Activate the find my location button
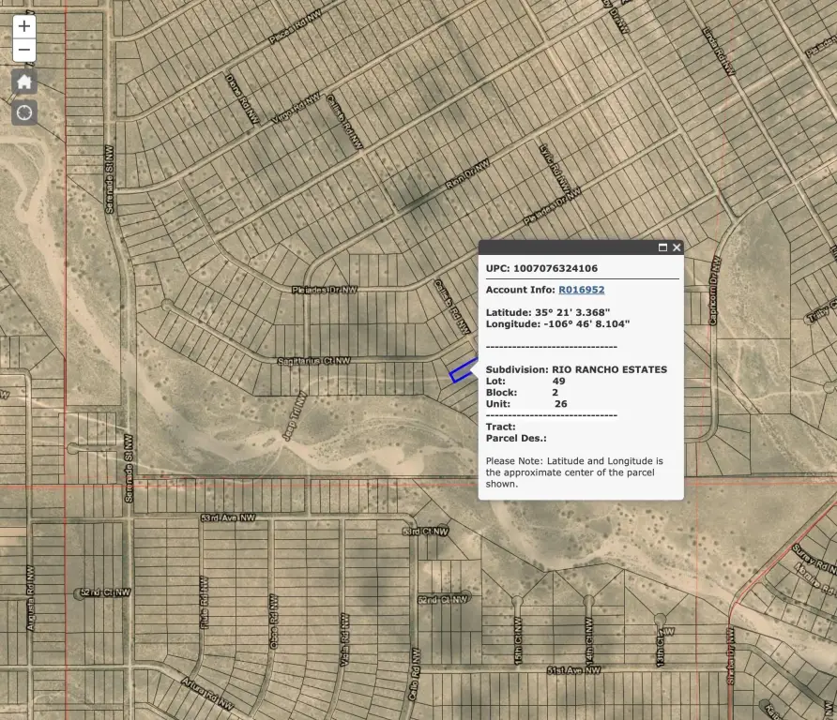Image resolution: width=837 pixels, height=720 pixels. 24,112
